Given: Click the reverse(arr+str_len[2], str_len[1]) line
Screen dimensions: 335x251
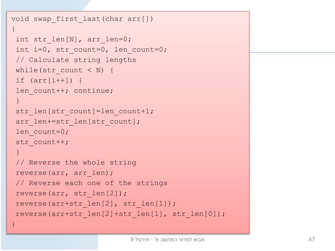Looking at the screenshot, I should 96,204.
